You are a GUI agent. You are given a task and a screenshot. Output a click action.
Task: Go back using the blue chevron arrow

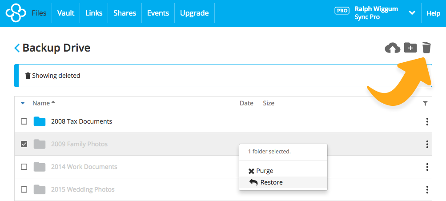17,48
